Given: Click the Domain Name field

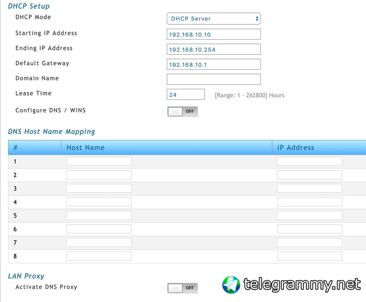Looking at the screenshot, I should 214,79.
